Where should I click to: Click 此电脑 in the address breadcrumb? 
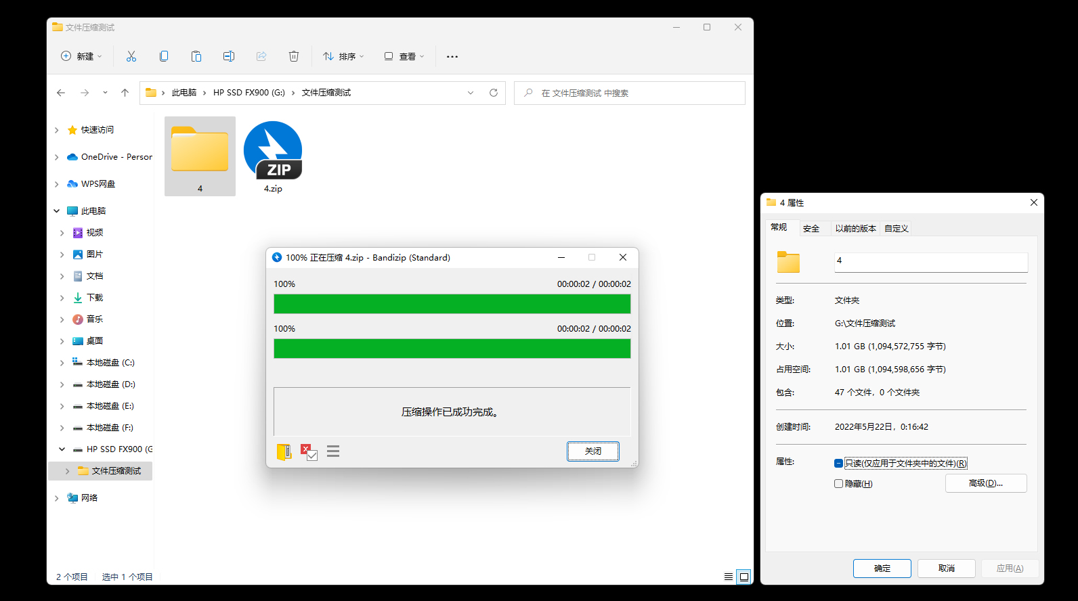tap(184, 93)
